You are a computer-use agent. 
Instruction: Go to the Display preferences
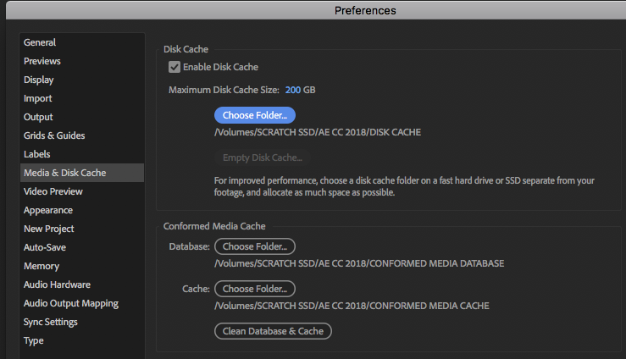point(39,80)
